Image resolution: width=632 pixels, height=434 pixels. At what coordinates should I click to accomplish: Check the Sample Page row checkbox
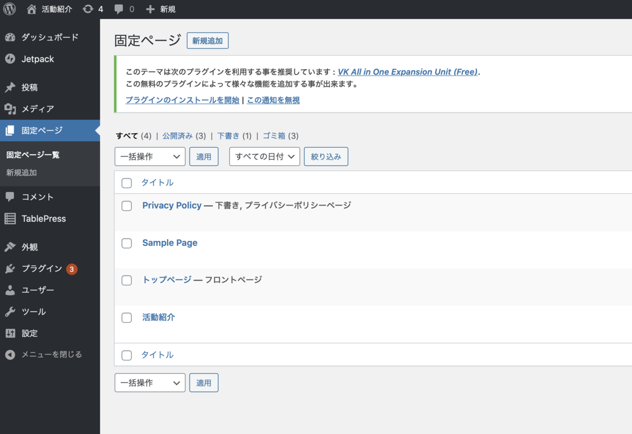(x=126, y=243)
